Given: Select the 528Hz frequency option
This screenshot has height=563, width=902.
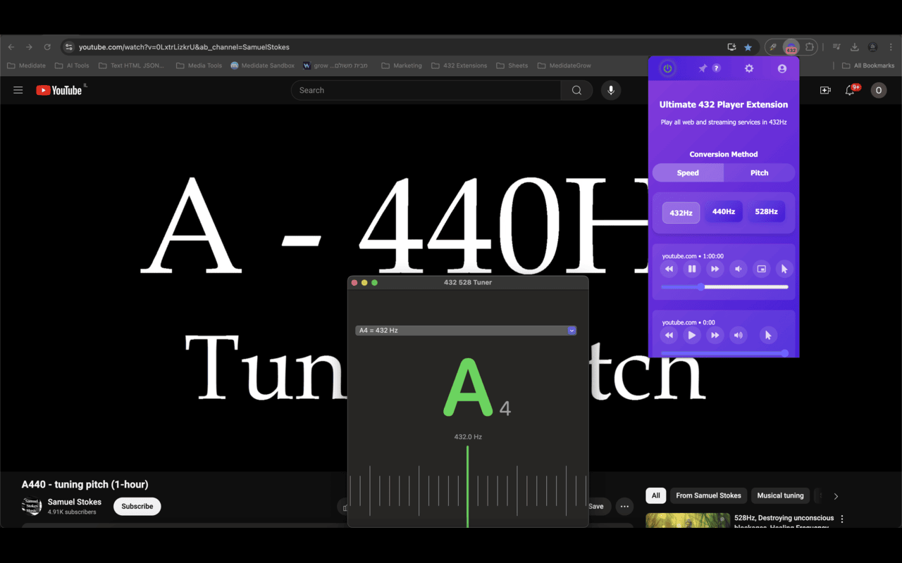Looking at the screenshot, I should pos(766,212).
